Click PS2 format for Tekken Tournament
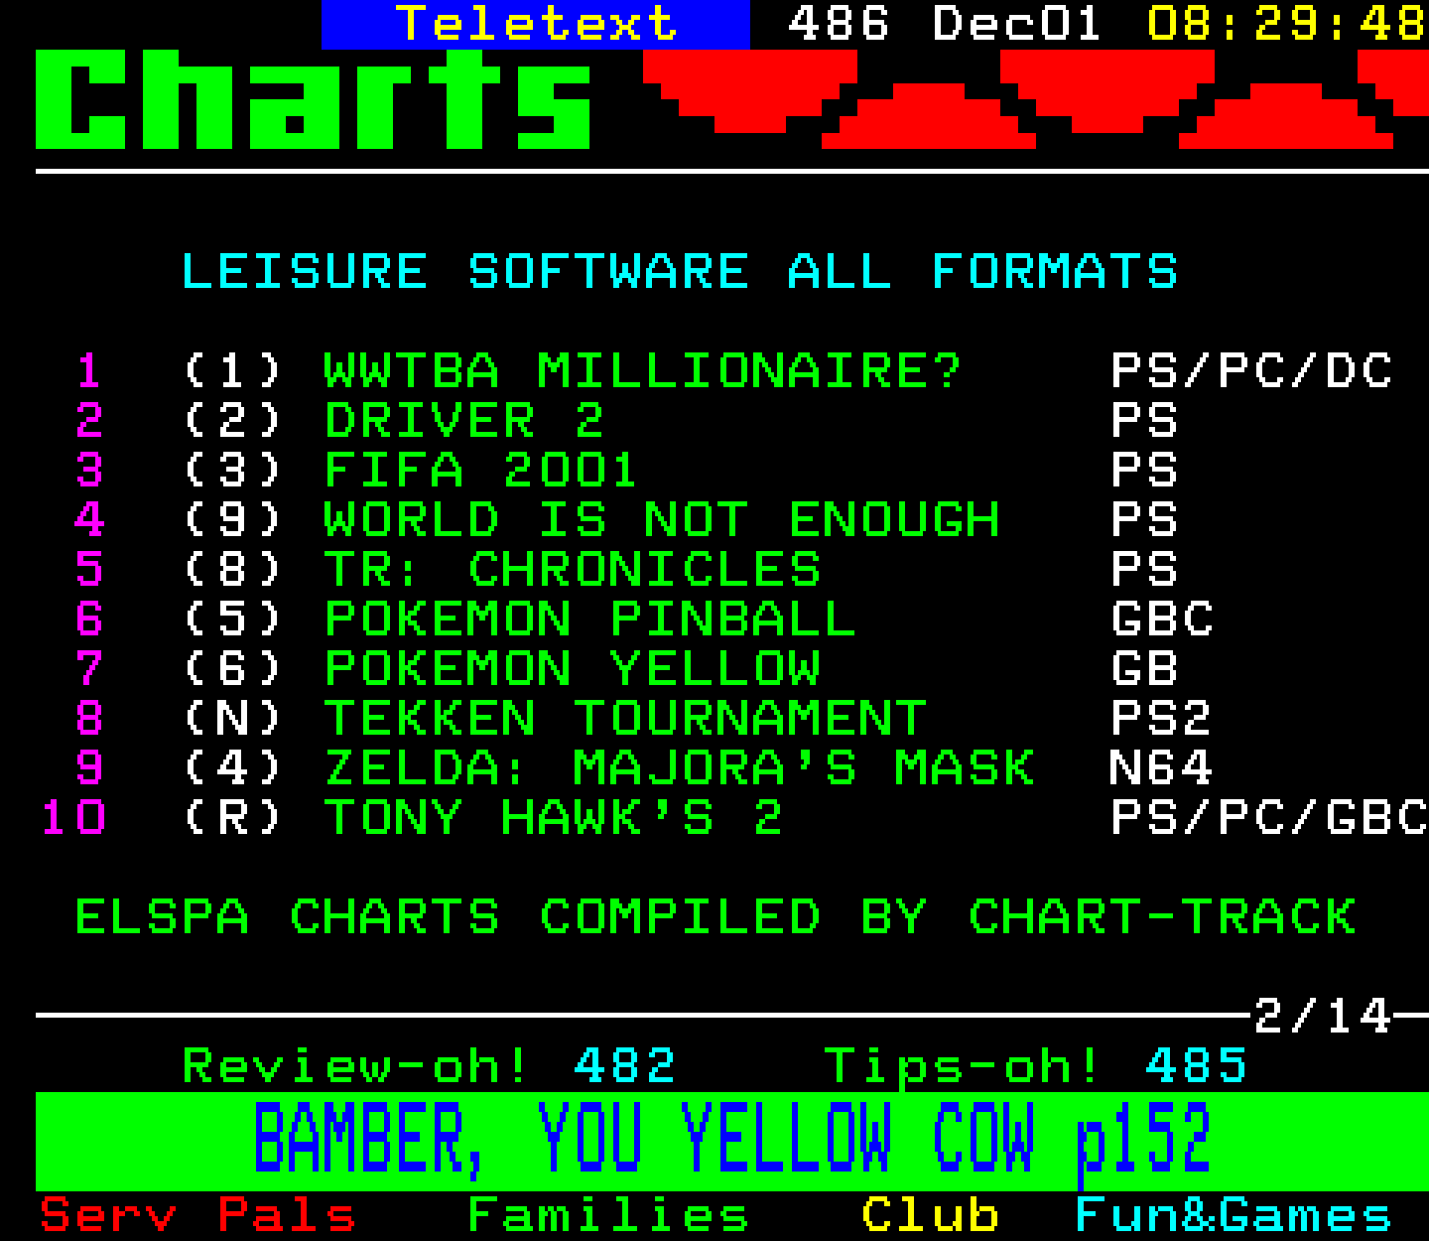 coord(1162,719)
